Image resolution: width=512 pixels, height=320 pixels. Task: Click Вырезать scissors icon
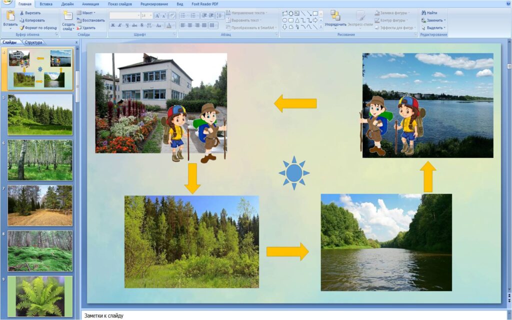pos(21,13)
